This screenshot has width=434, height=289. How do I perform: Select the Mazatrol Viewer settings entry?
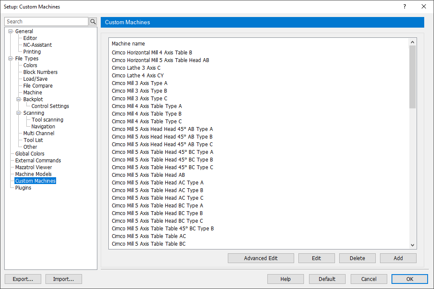[33, 167]
